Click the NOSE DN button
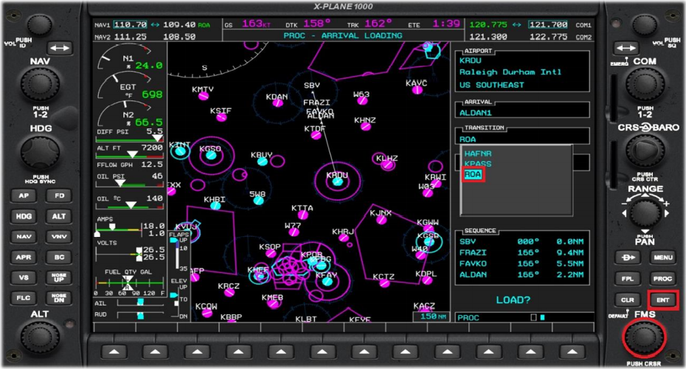This screenshot has height=369, width=686. [59, 298]
